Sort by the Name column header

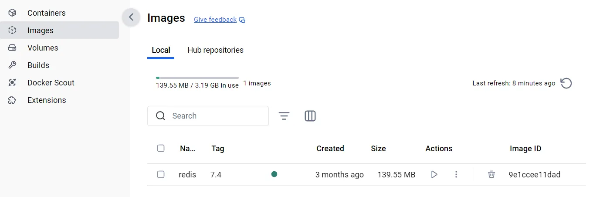(x=188, y=149)
